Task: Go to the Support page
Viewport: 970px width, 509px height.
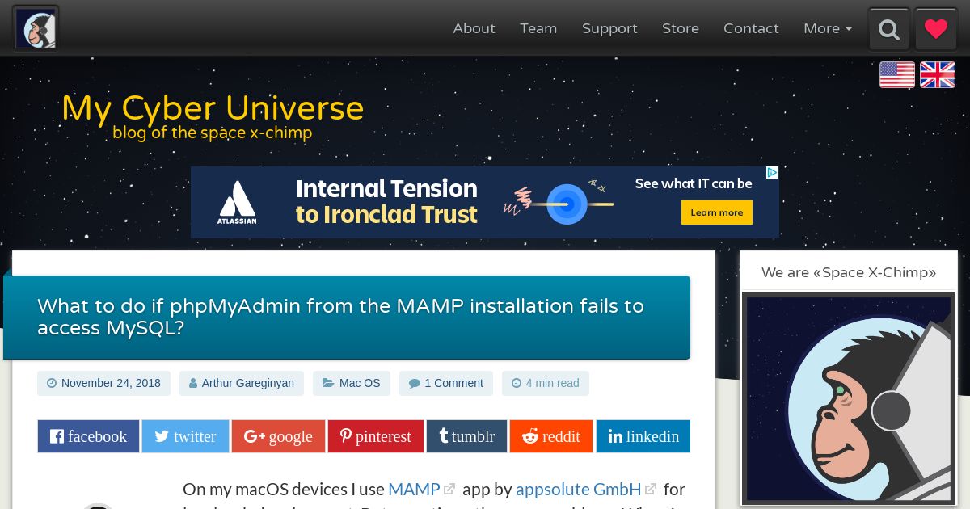Action: [x=609, y=28]
